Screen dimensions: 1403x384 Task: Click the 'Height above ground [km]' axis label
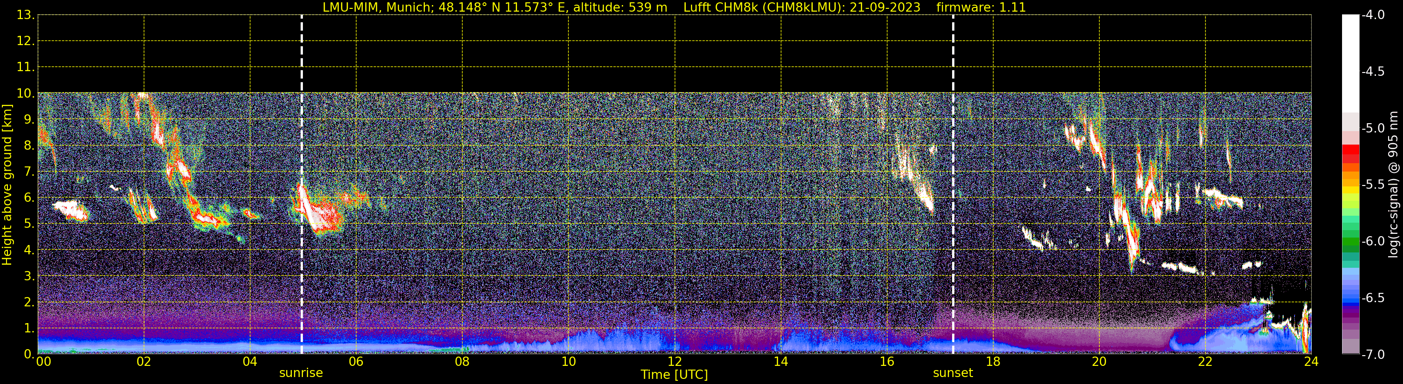(x=7, y=185)
